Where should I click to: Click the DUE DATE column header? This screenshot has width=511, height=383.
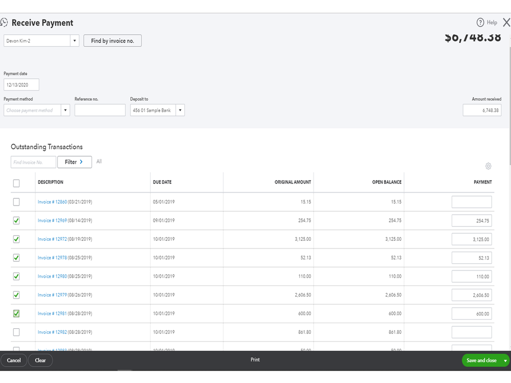(162, 182)
